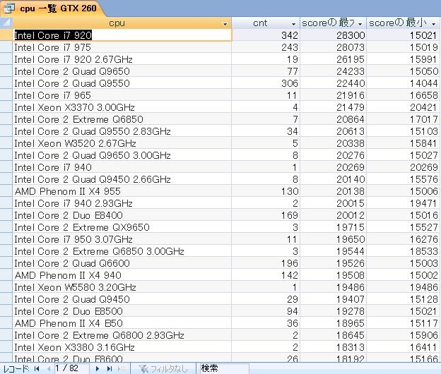441x374 pixels.
Task: Select the score max column header
Action: coord(328,23)
